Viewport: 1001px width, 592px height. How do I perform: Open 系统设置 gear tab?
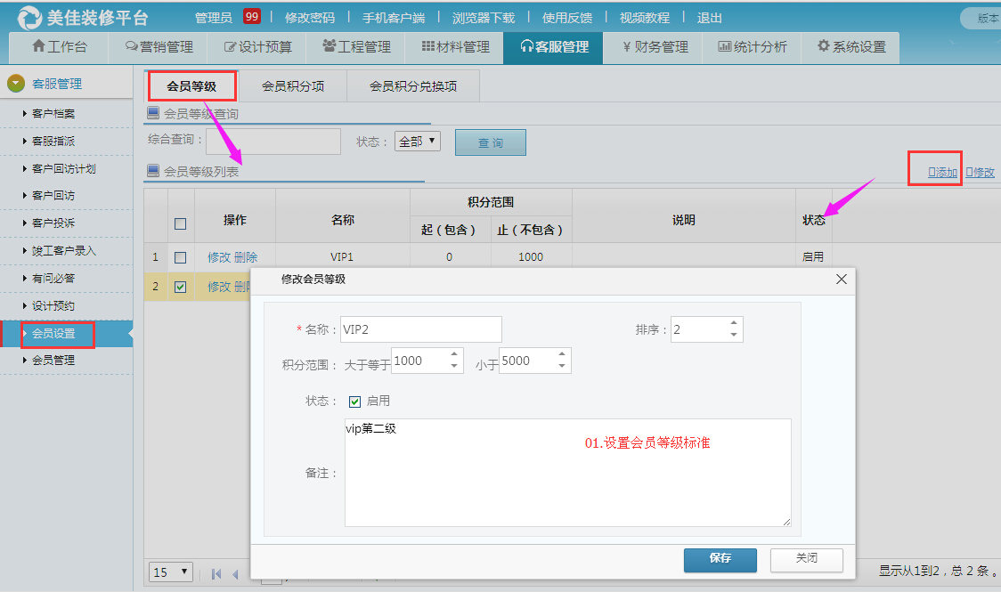[x=850, y=46]
